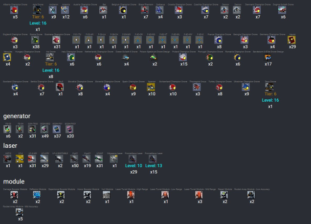Click the Zeus Drone icon

pos(270,87)
